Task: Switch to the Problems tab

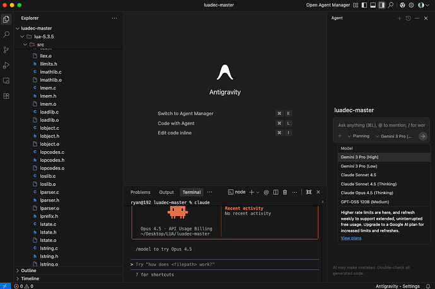Action: pos(141,192)
